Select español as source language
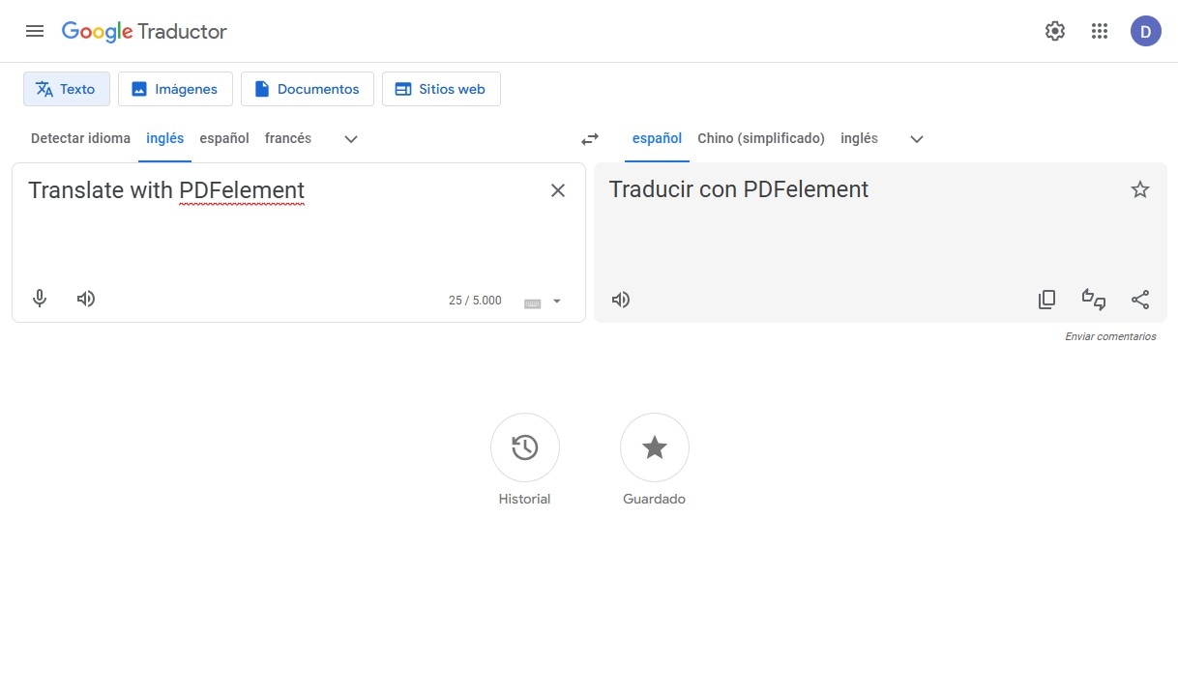The image size is (1178, 691). click(x=224, y=138)
